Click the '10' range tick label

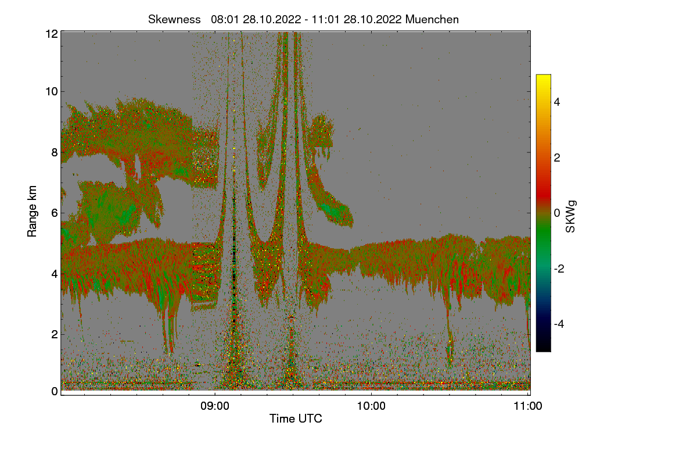click(52, 91)
